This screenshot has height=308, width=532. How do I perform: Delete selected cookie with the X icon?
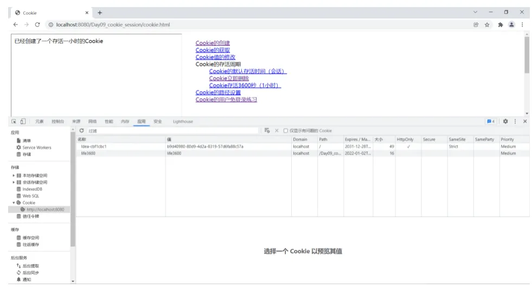tap(277, 131)
